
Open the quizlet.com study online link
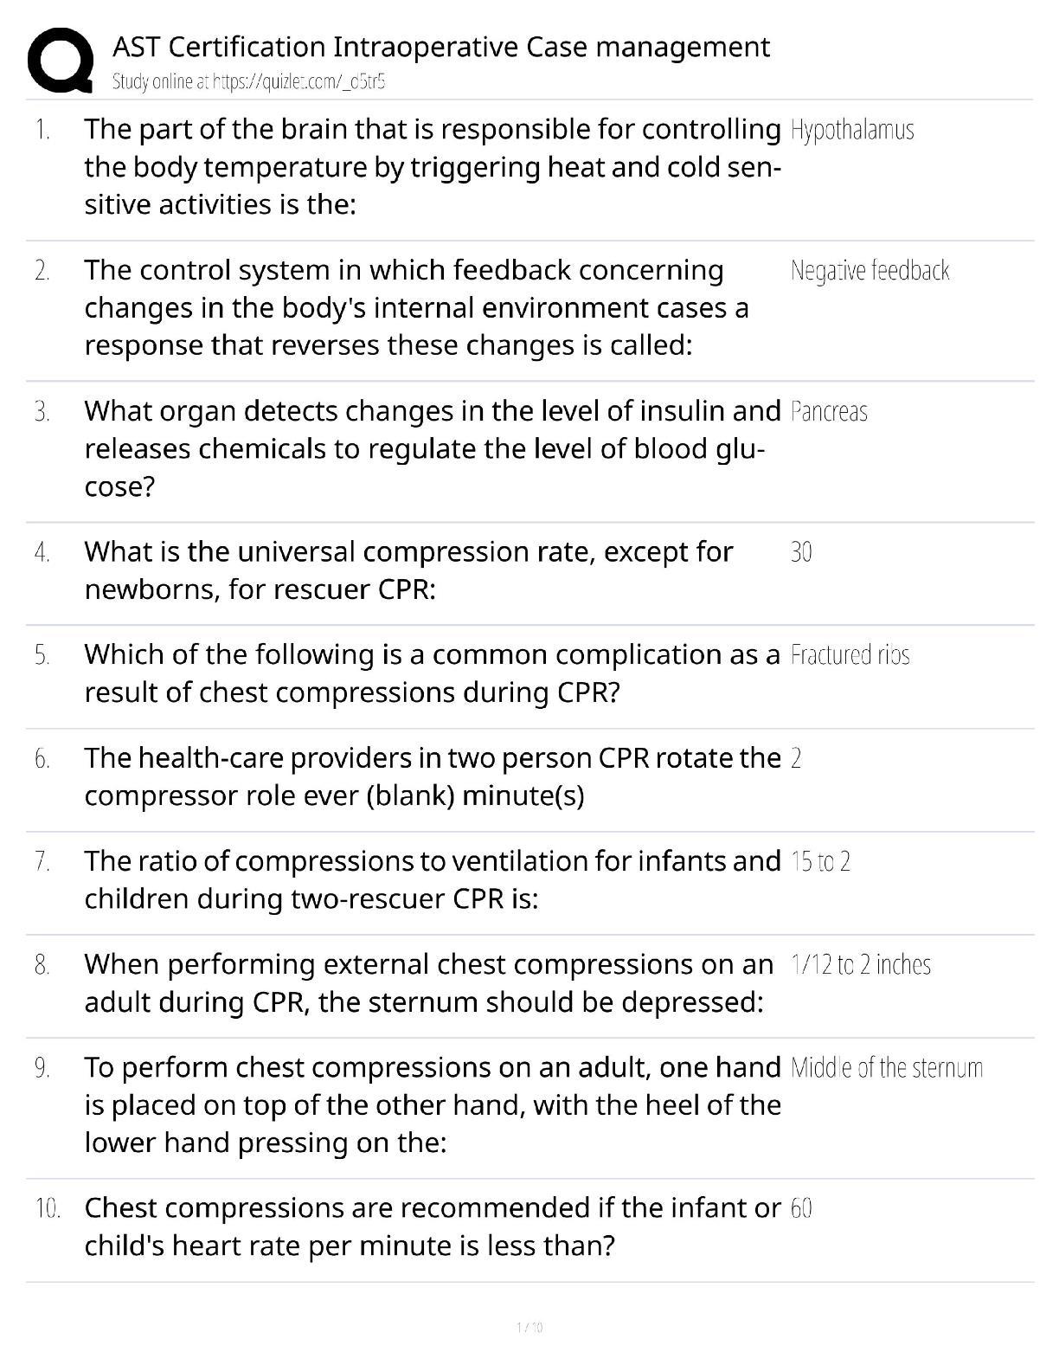click(248, 82)
